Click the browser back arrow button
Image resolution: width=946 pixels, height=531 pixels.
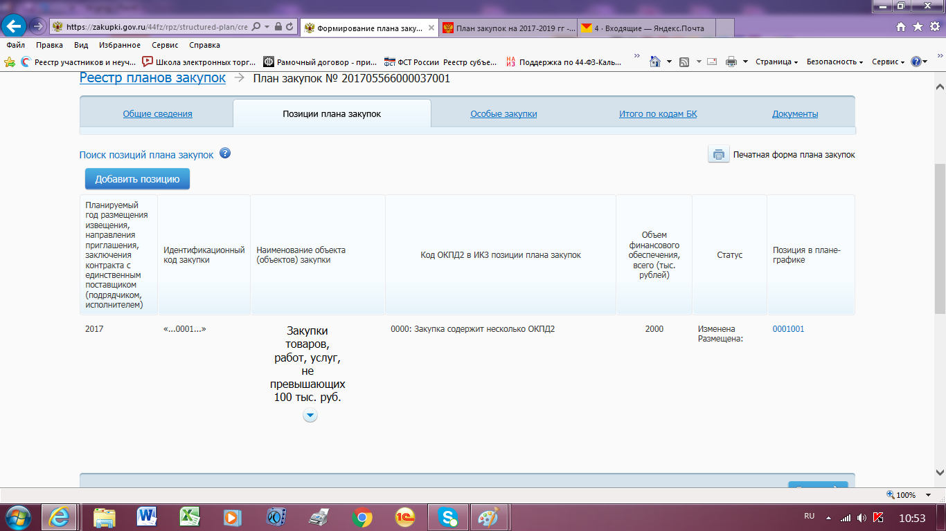point(14,27)
